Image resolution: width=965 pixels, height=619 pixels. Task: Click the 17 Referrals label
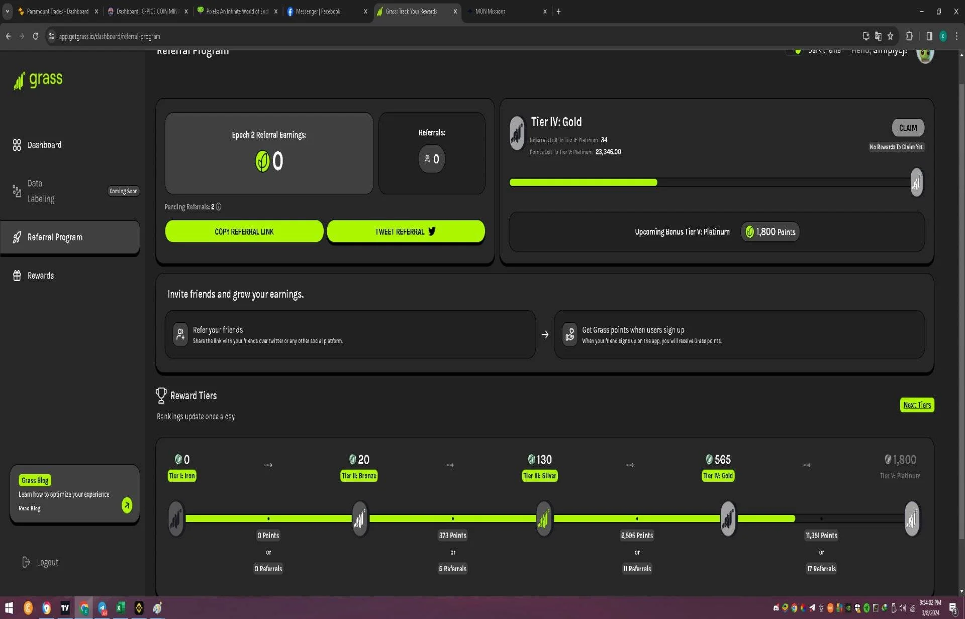pyautogui.click(x=821, y=569)
